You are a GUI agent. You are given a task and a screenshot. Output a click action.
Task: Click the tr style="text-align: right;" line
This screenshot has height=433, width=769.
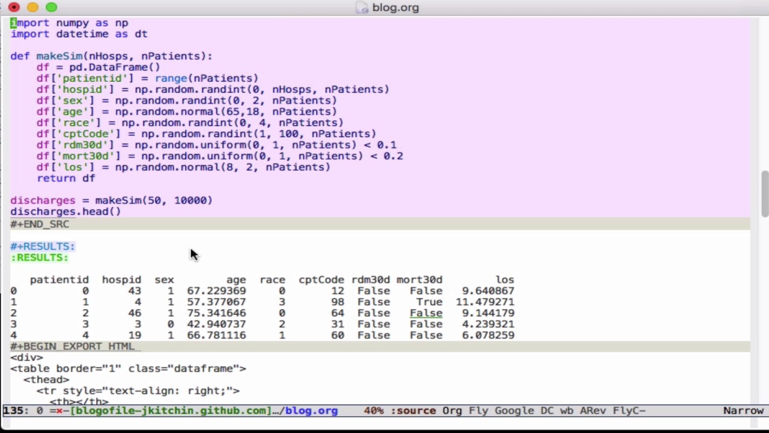pyautogui.click(x=138, y=391)
